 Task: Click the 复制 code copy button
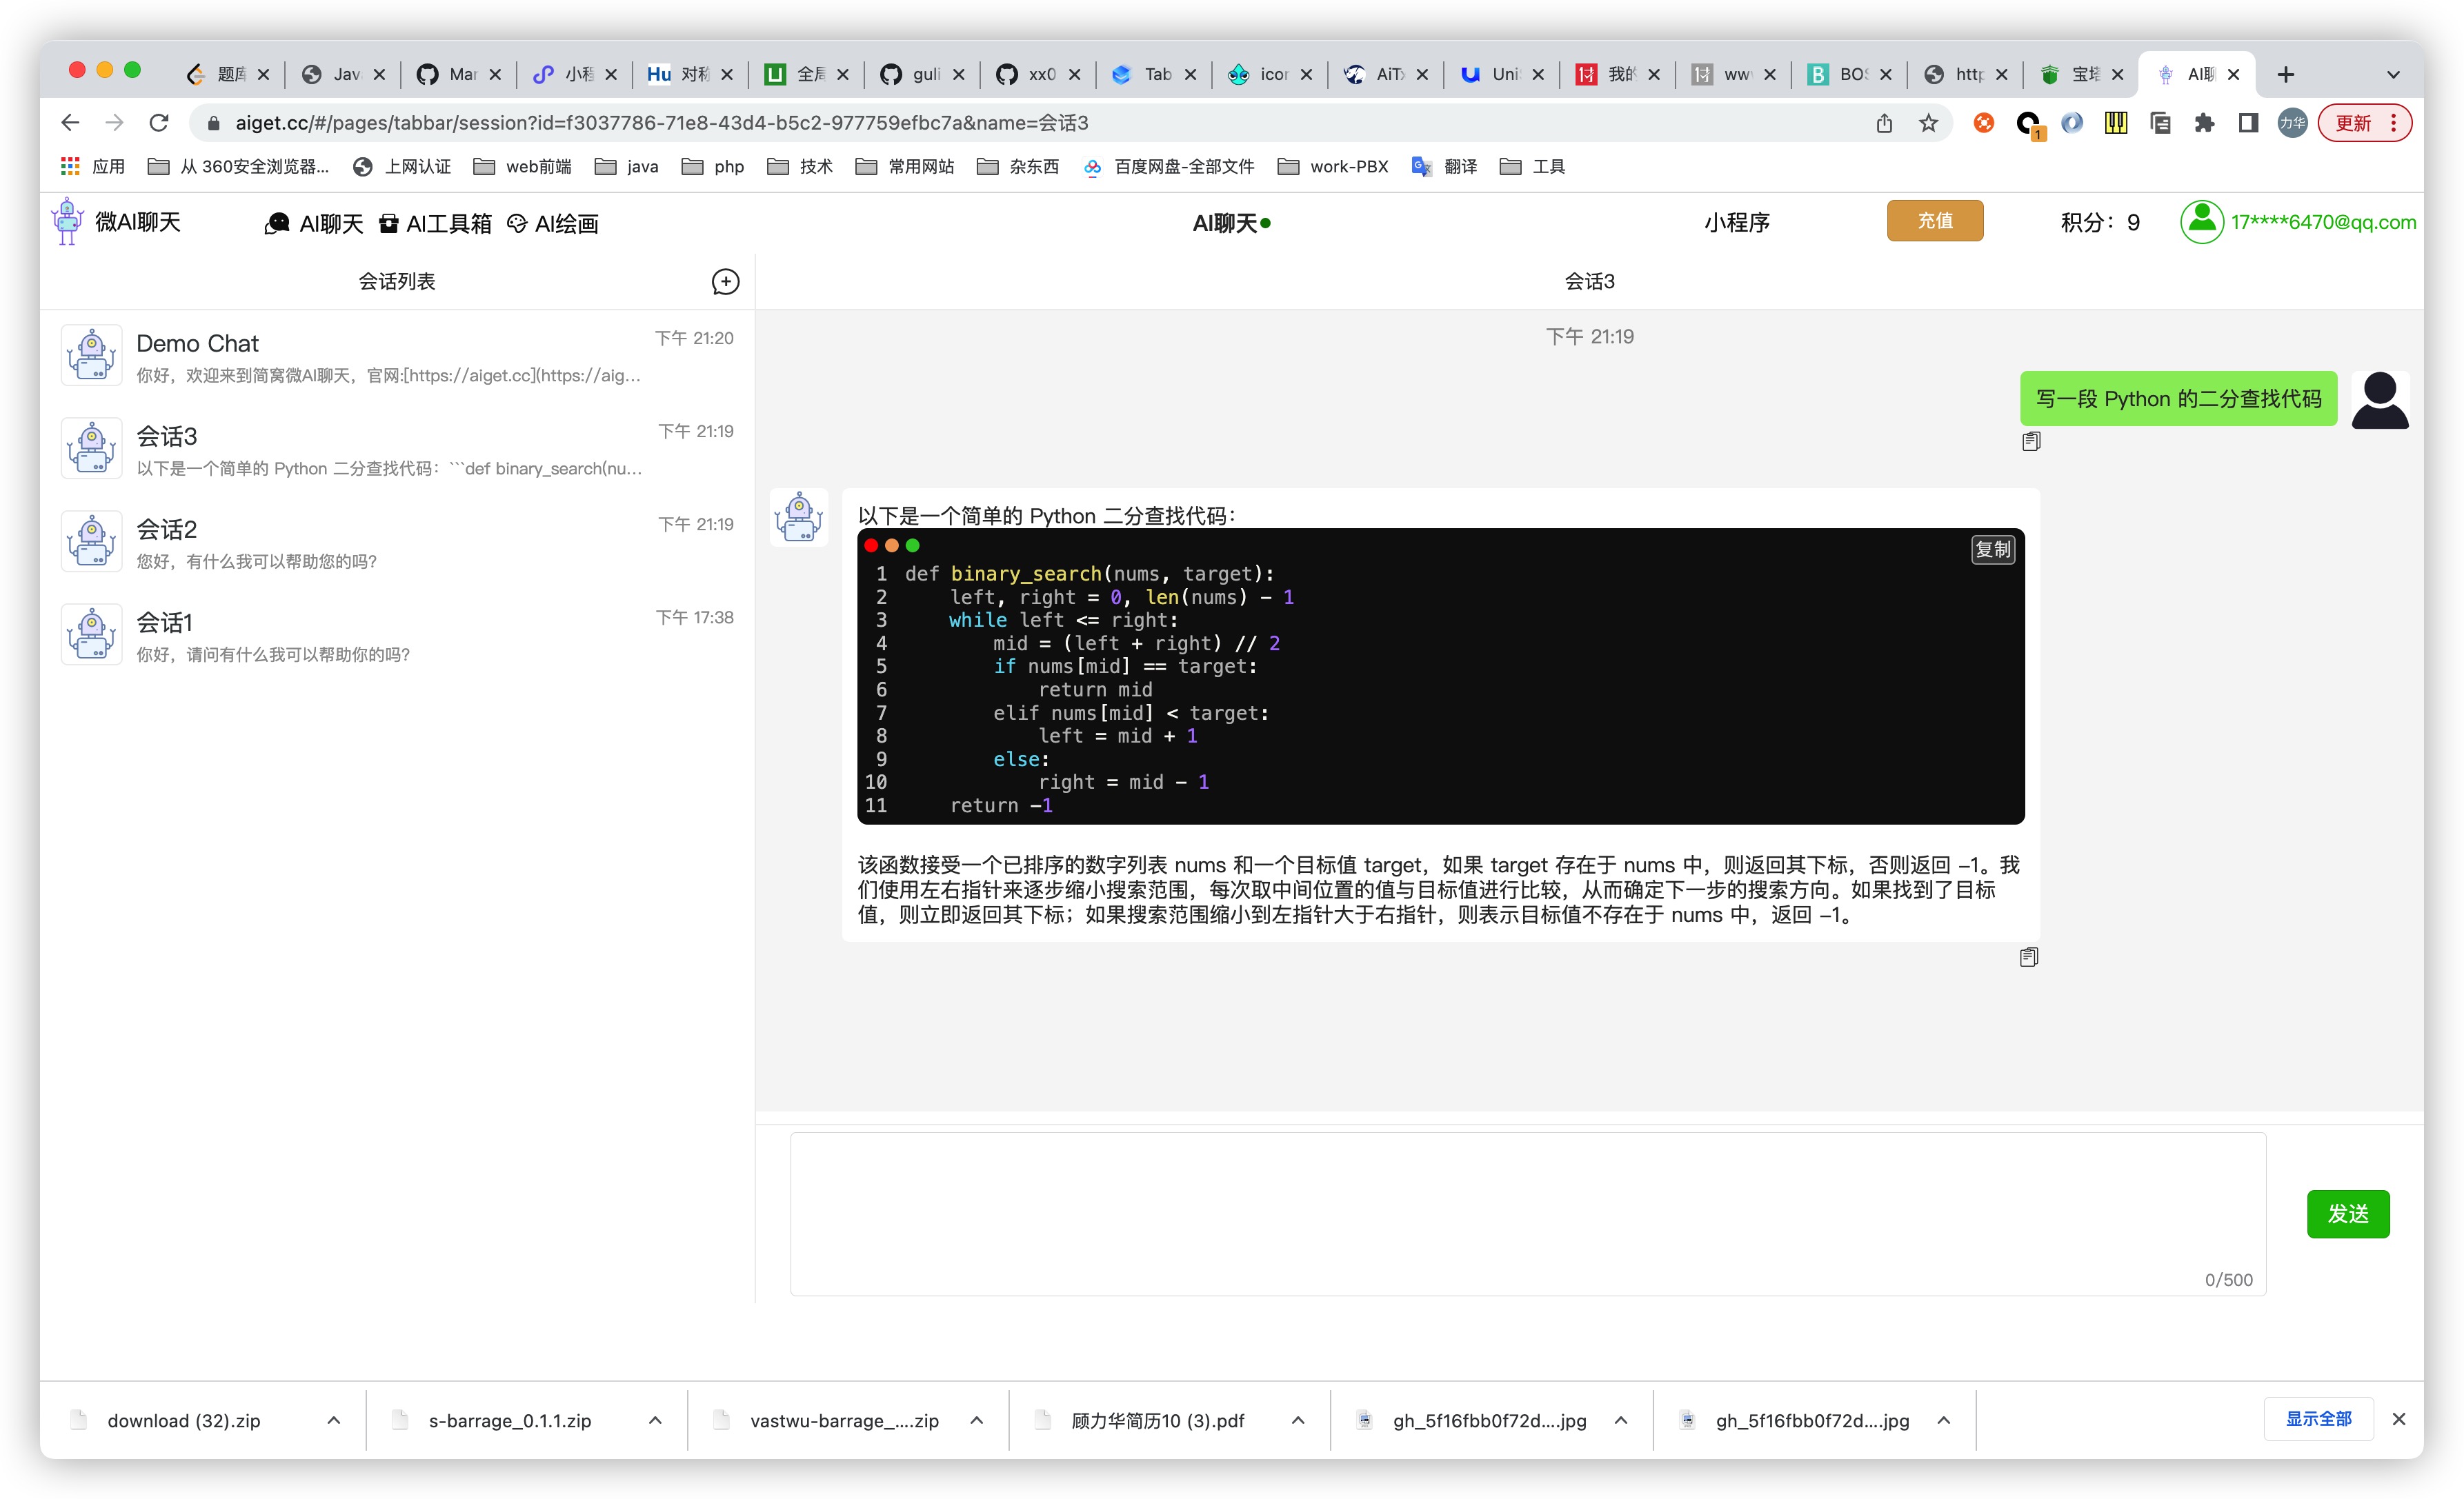[1992, 550]
